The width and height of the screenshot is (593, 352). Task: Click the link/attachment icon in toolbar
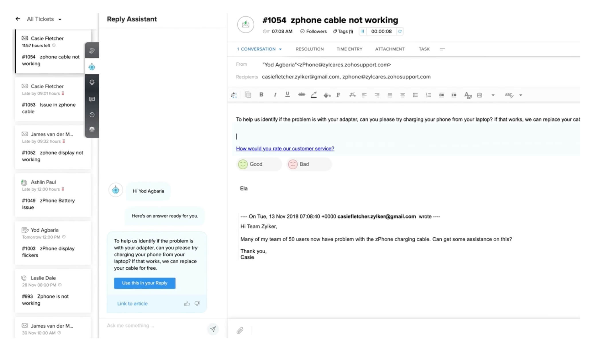[240, 330]
